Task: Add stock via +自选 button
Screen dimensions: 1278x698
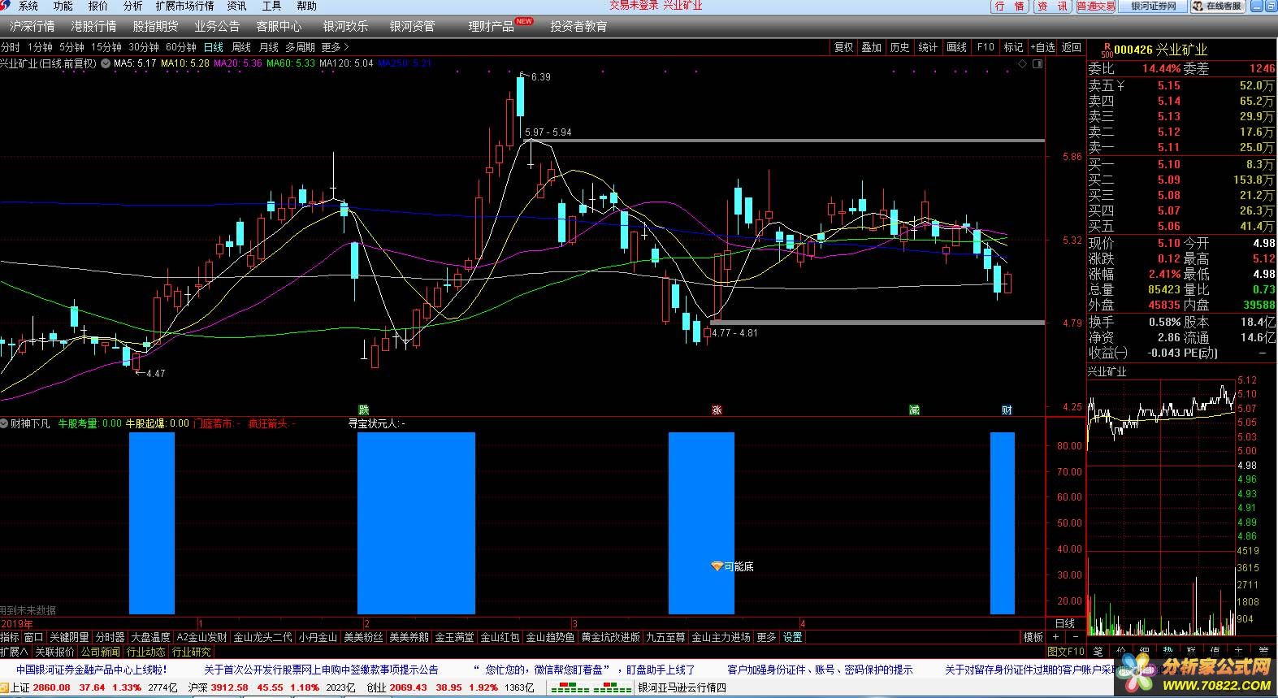Action: pos(1042,47)
